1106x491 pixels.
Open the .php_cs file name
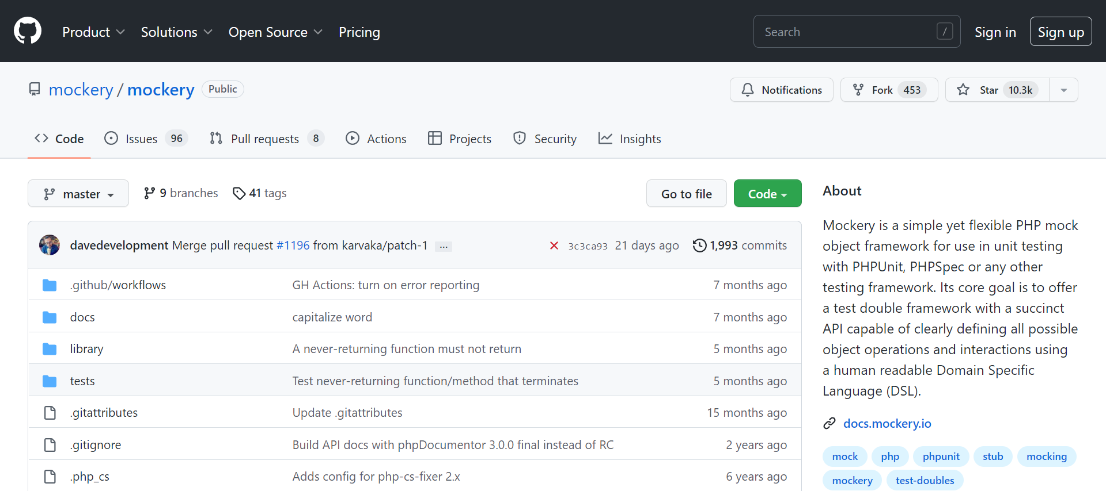(x=90, y=477)
